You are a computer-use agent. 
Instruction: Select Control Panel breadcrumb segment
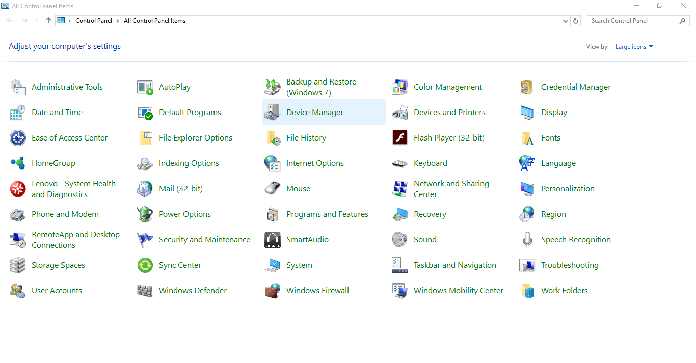94,21
